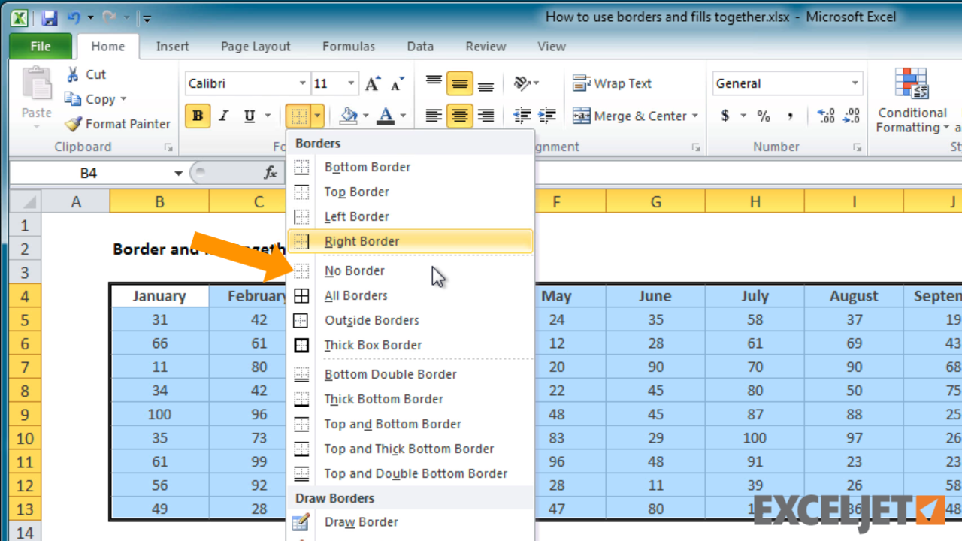Click the Decrease Indent icon
Viewport: 962px width, 541px height.
tap(522, 116)
